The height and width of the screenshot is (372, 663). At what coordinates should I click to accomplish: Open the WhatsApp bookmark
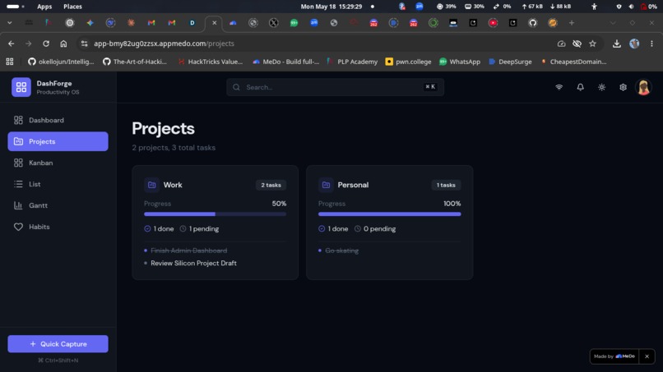click(x=460, y=62)
